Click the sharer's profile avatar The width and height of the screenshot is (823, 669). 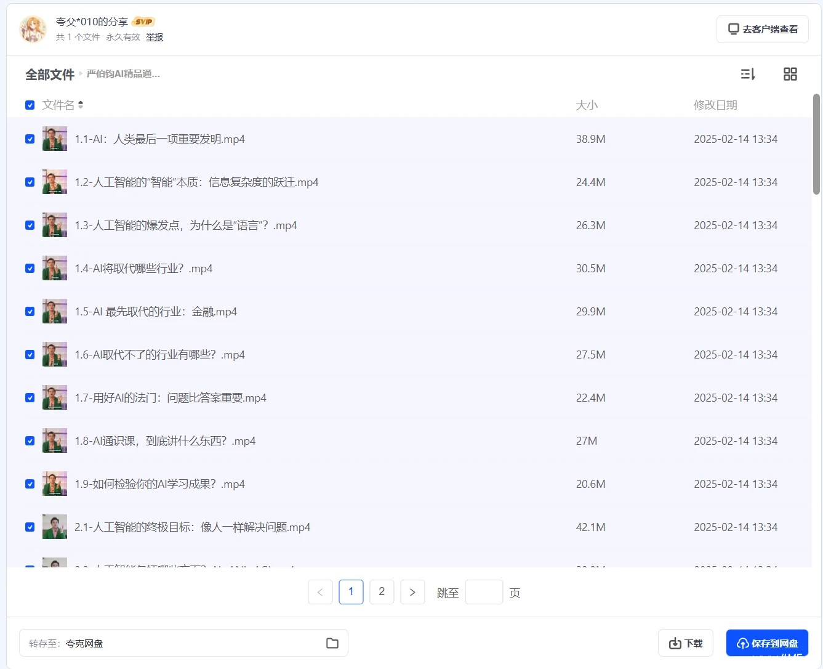33,29
